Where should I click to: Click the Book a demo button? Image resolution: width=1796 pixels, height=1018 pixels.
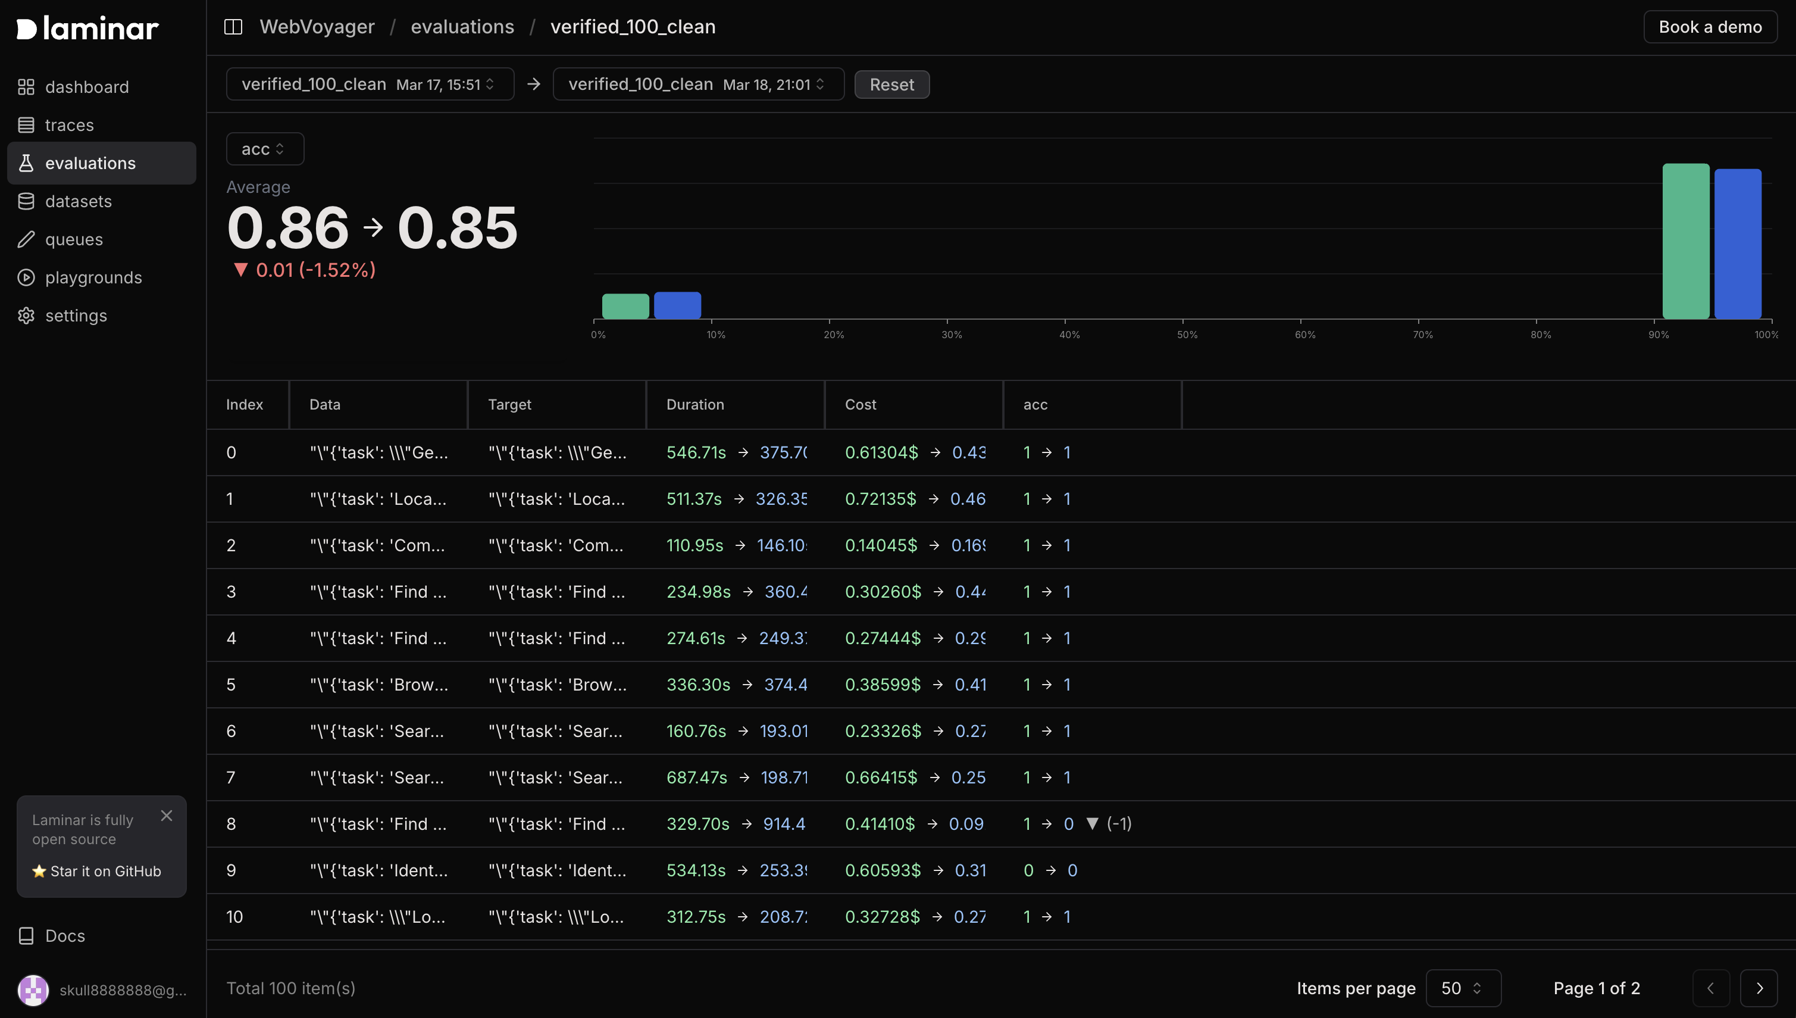click(x=1710, y=27)
